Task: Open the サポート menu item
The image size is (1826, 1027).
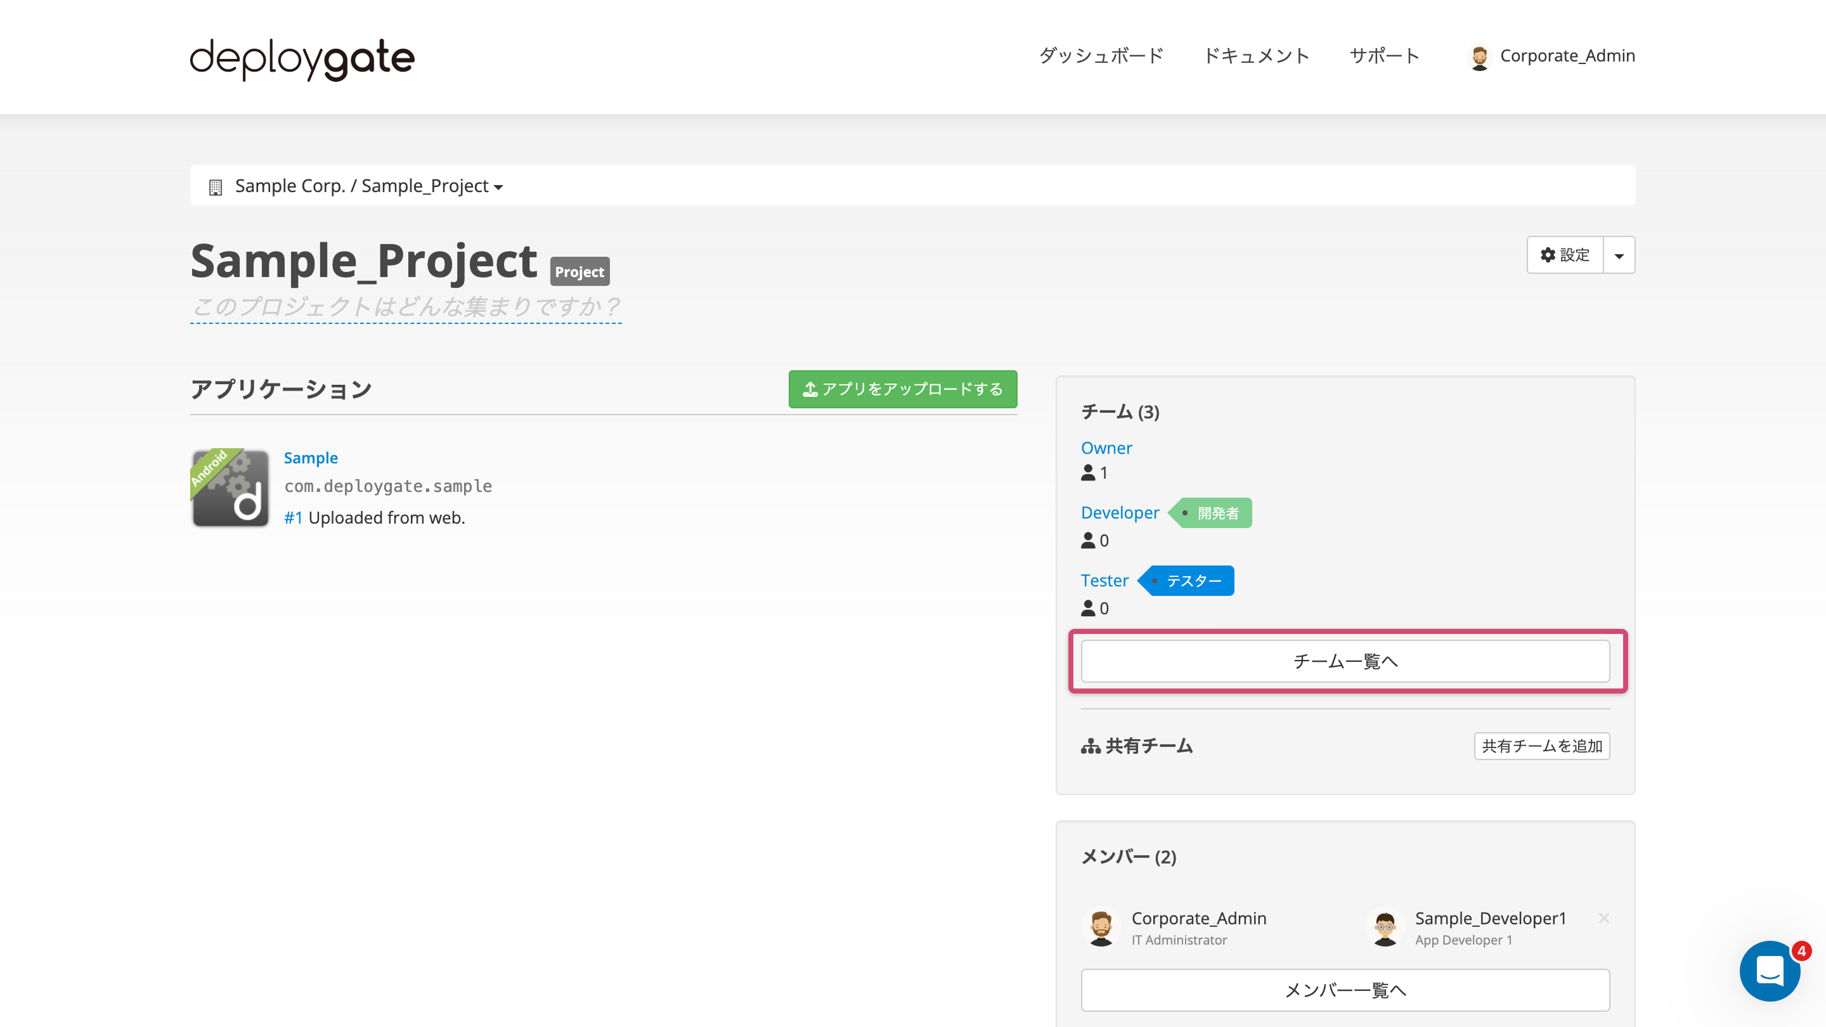Action: (1384, 55)
